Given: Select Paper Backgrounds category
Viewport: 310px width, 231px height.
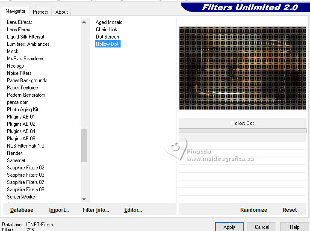Looking at the screenshot, I should point(27,80).
